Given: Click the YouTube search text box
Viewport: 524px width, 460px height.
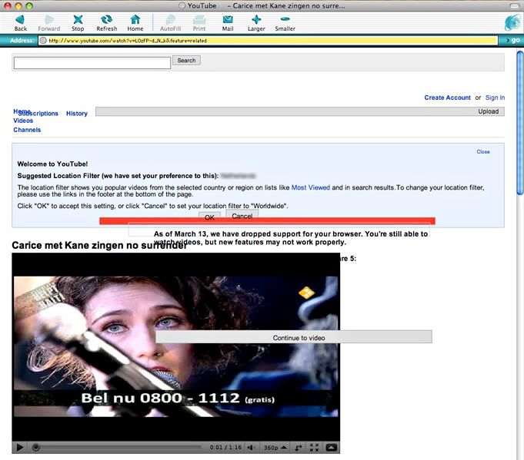Looking at the screenshot, I should point(92,63).
